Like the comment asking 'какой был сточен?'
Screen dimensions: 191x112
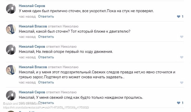click(182, 37)
